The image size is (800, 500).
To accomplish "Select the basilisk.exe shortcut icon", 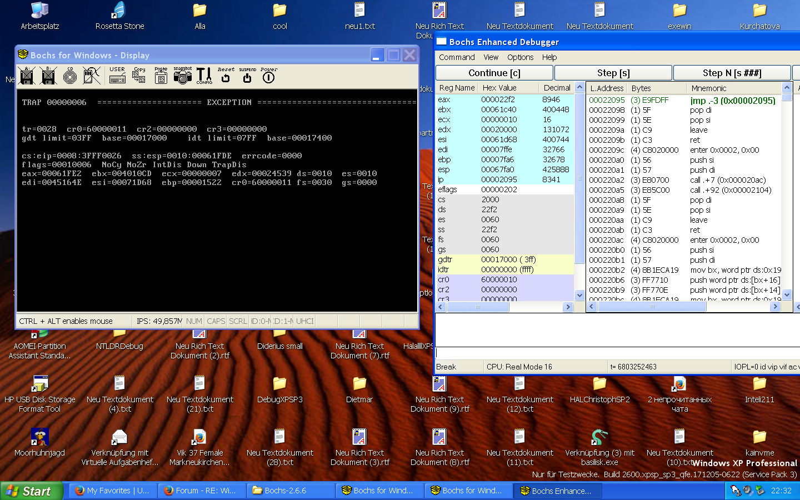I will click(600, 448).
